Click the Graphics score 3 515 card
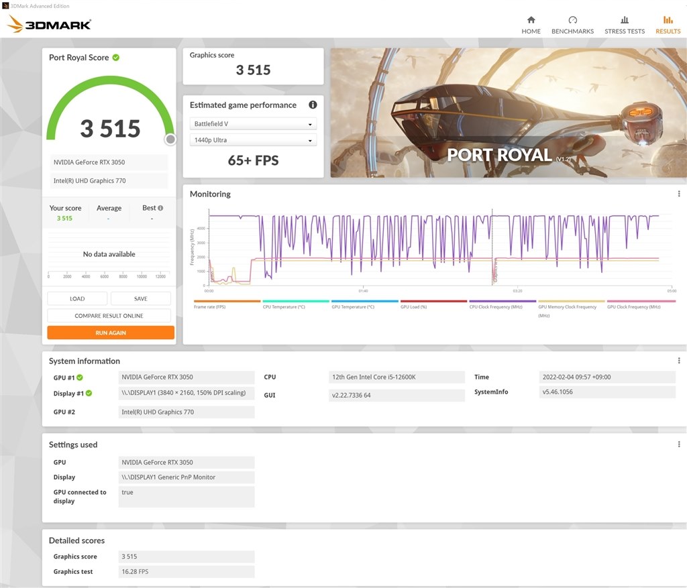 (x=253, y=66)
